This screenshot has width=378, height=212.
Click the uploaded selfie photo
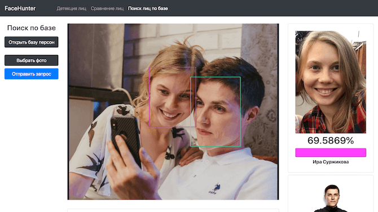coord(173,111)
